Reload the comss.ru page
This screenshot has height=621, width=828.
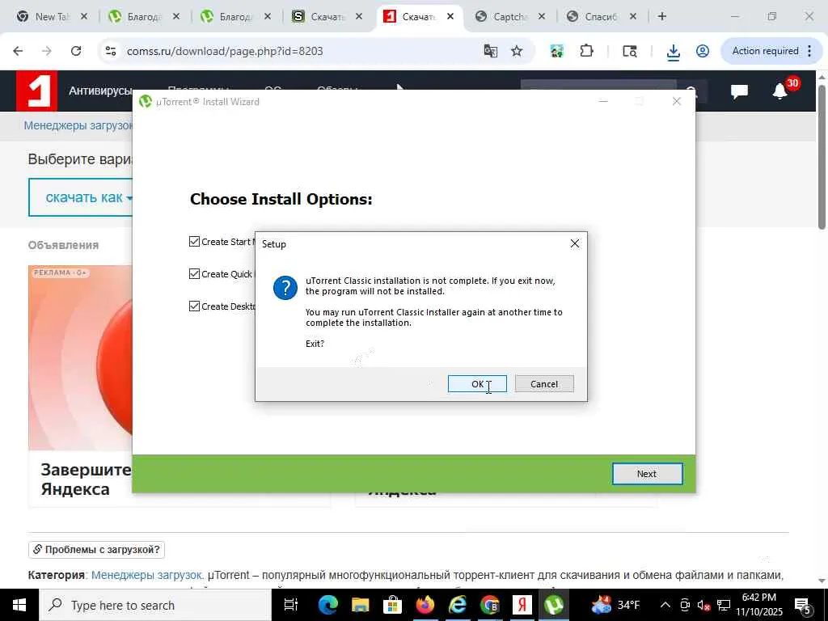point(76,51)
